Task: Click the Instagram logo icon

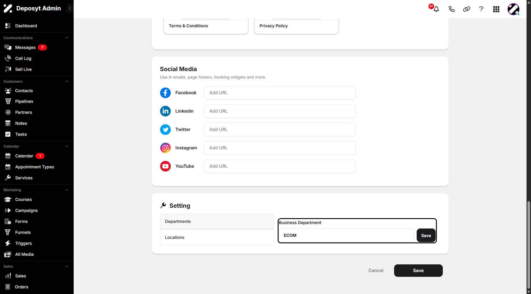Action: pyautogui.click(x=165, y=148)
